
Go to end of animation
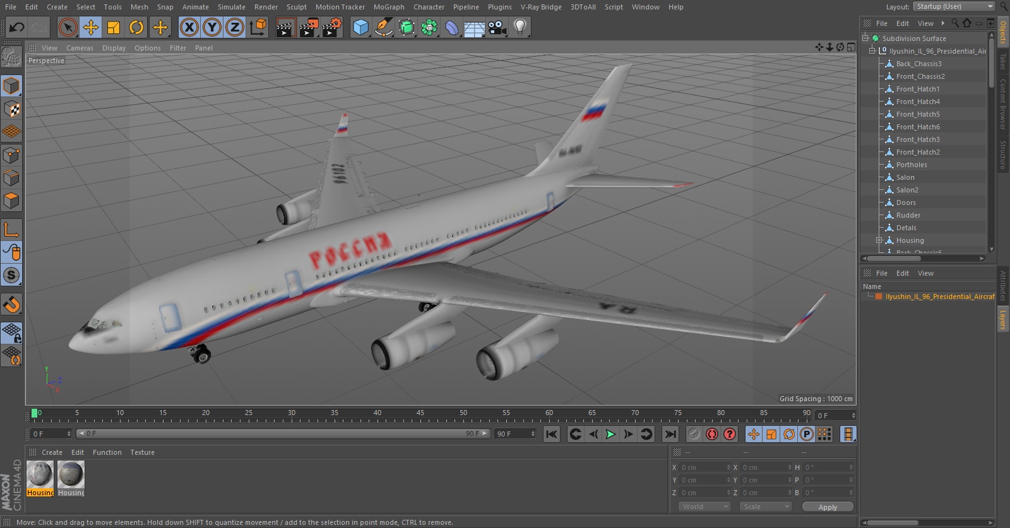(x=670, y=434)
